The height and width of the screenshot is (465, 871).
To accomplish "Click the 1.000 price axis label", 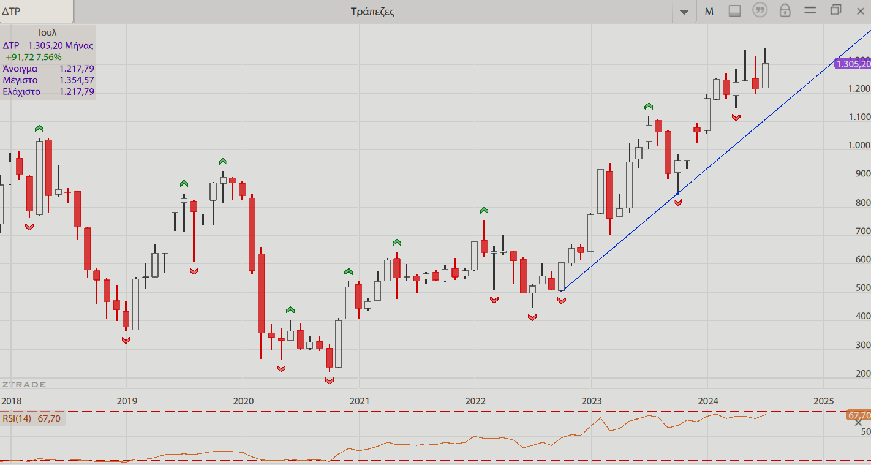I will point(859,146).
